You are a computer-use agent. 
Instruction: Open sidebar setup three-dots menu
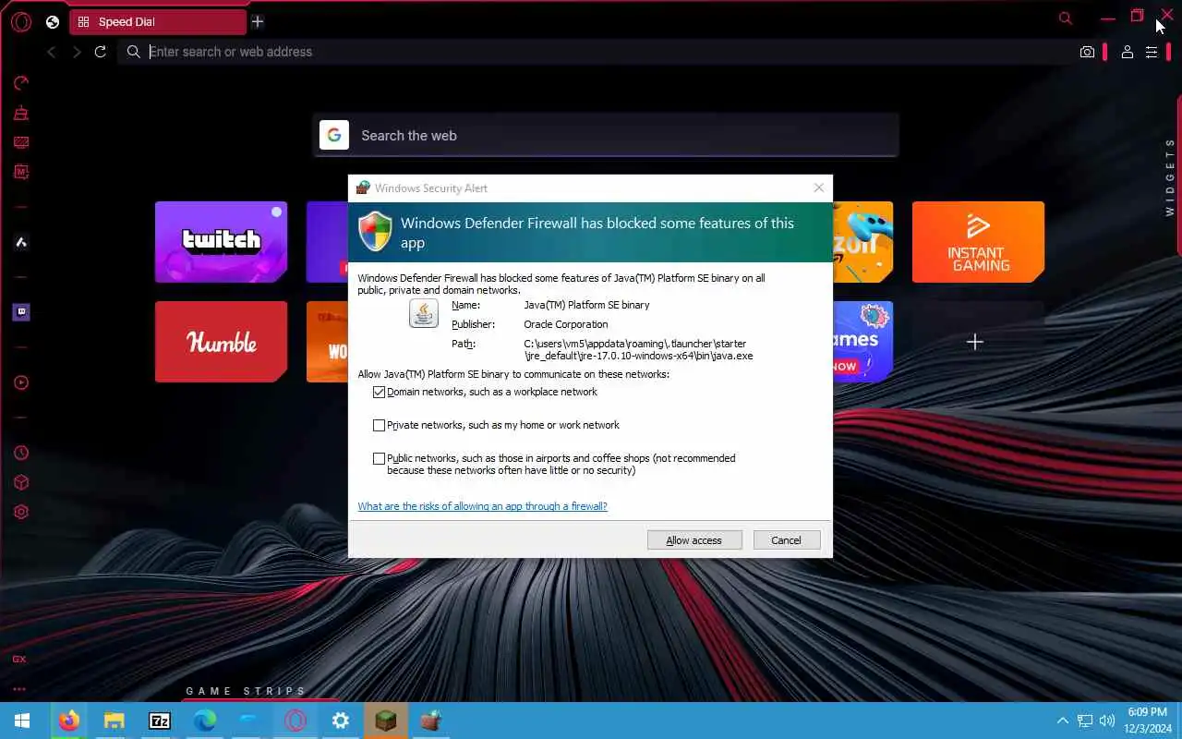pos(19,689)
